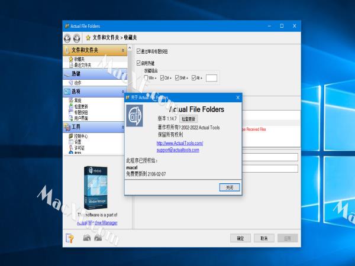The image size is (355, 266).
Task: Maximize the Actual File Folders window
Action: click(x=282, y=26)
